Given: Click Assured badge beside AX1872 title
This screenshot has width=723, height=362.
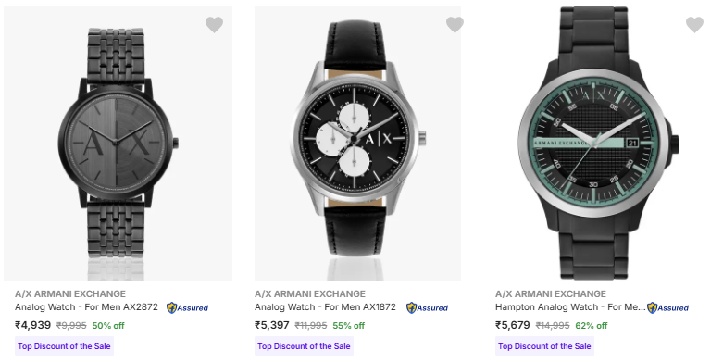Looking at the screenshot, I should (427, 307).
